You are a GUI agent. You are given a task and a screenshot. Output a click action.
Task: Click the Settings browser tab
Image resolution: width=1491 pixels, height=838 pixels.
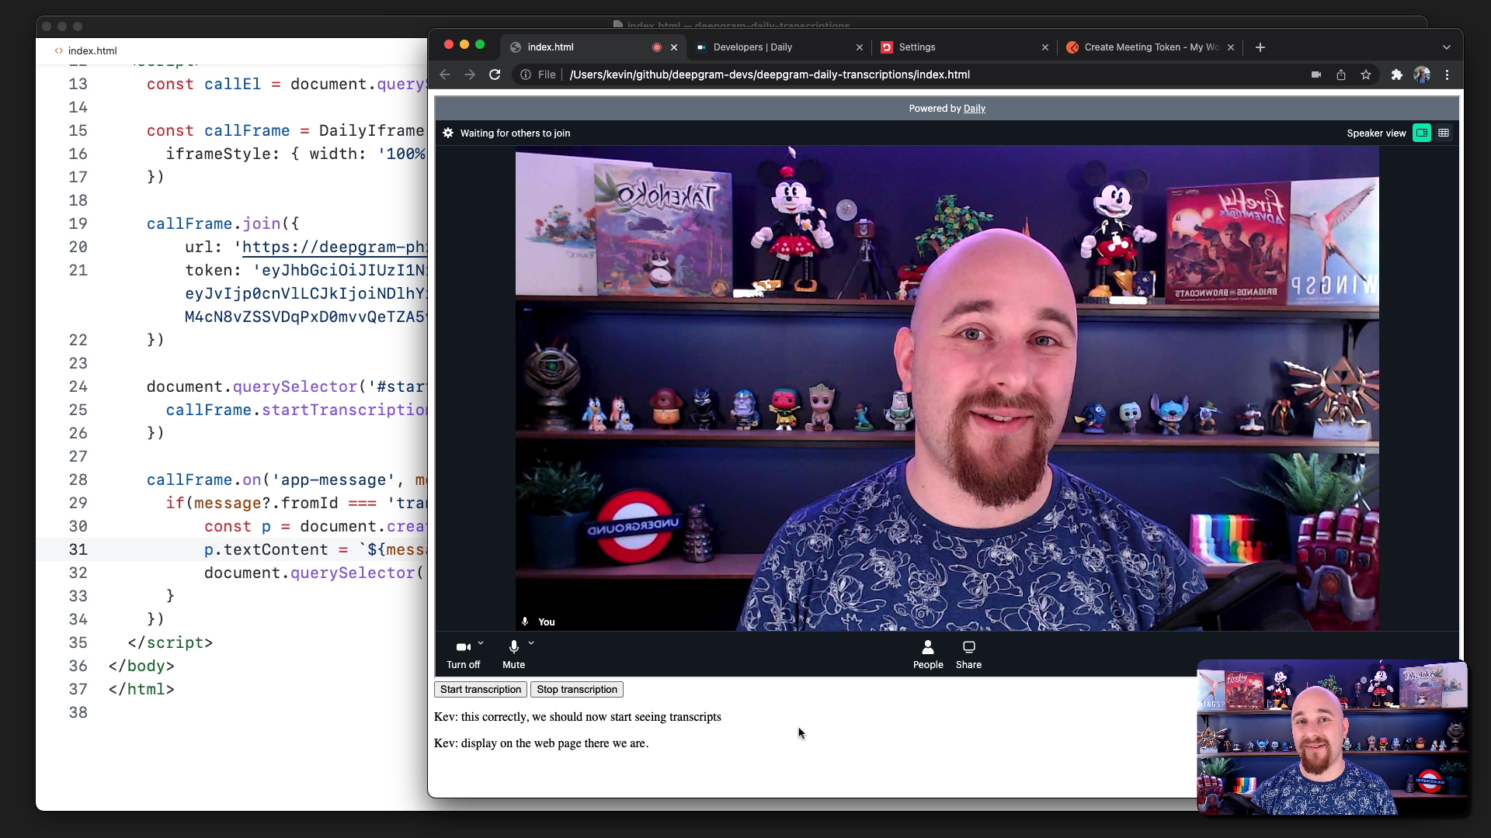point(916,46)
